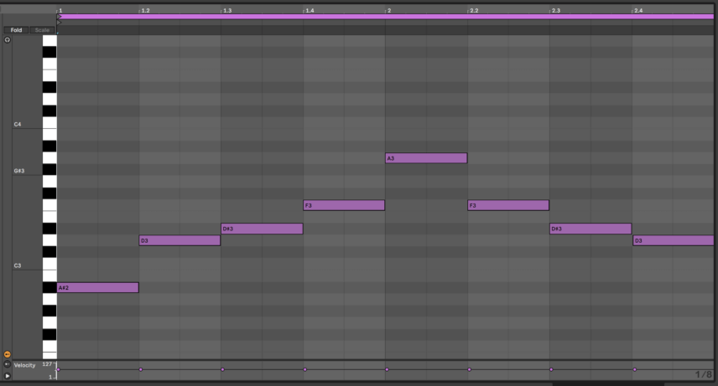Click ruler position 2.4

click(x=637, y=11)
